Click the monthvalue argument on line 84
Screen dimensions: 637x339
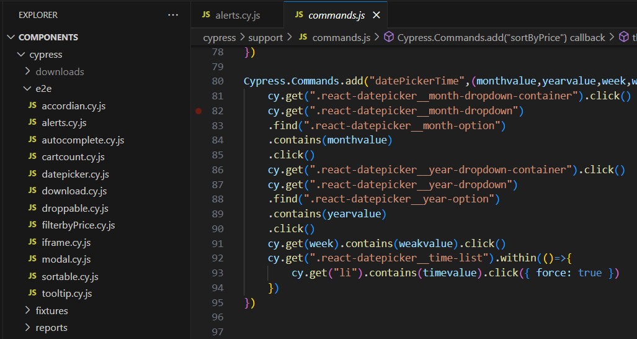point(357,140)
